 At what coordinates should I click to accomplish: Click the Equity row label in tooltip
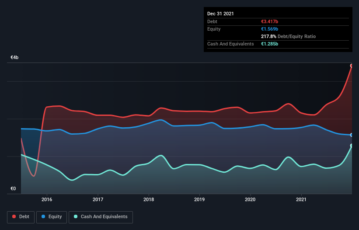(x=214, y=29)
